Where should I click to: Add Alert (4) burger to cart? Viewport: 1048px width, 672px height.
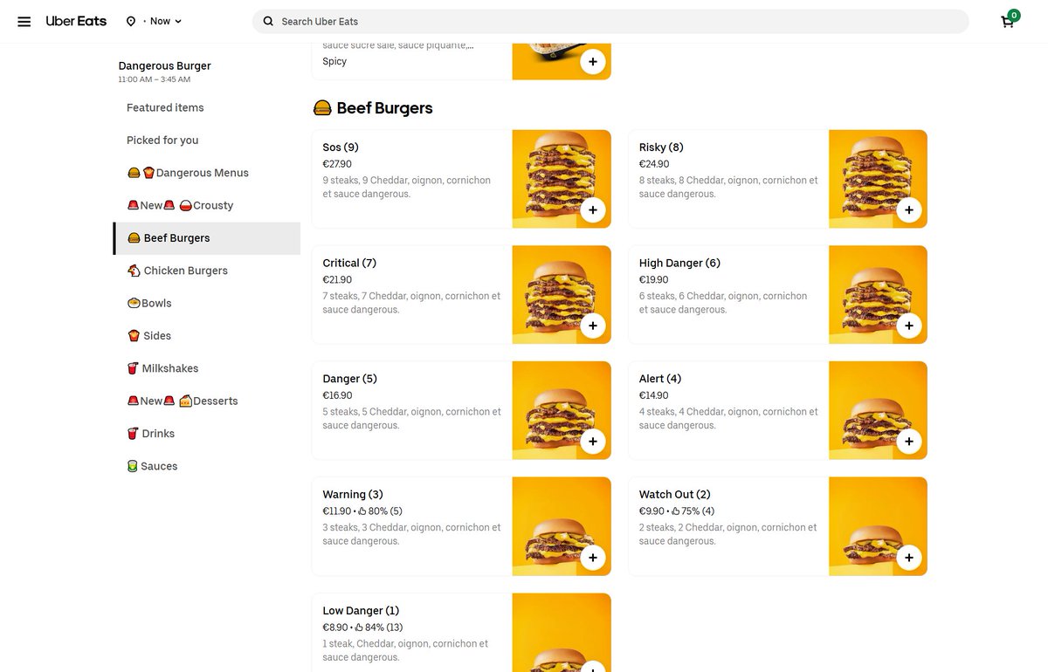click(909, 442)
